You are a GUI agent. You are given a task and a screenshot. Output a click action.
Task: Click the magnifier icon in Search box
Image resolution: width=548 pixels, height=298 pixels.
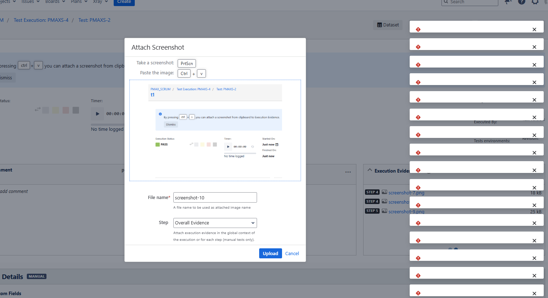446,2
